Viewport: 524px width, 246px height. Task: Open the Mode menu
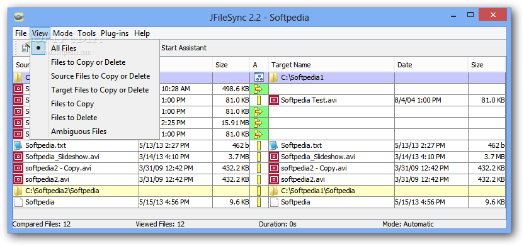click(x=63, y=33)
